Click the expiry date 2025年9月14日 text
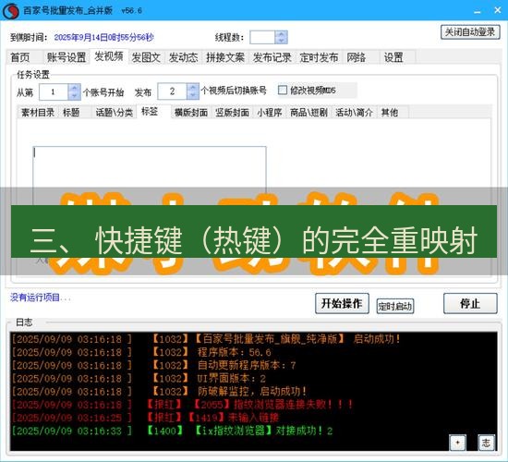508x462 pixels. (103, 37)
